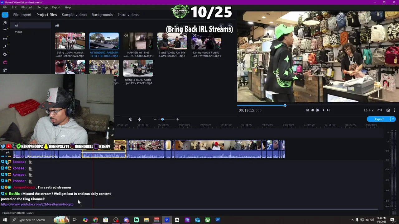
Task: Click the Project length 01:05:28 status text
Action: pyautogui.click(x=18, y=213)
